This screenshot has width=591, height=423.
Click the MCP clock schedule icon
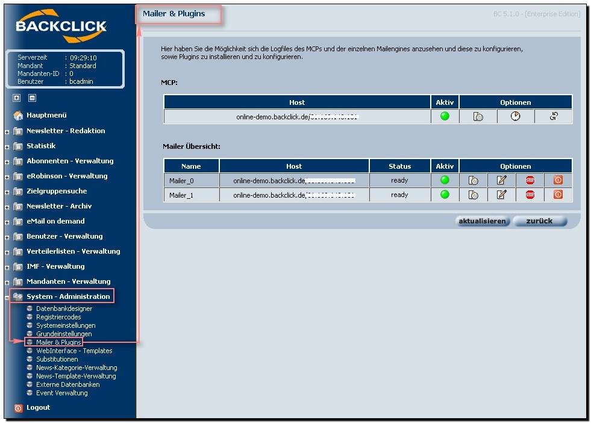(515, 117)
